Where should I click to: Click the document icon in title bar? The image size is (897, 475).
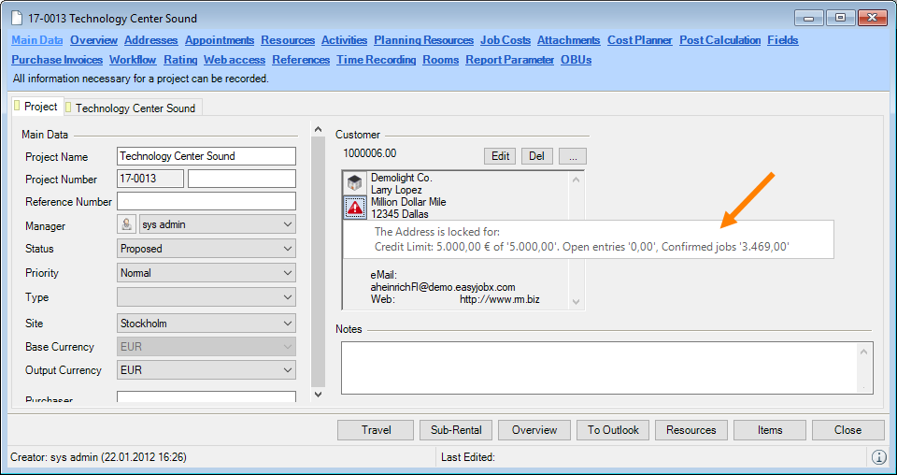(18, 19)
